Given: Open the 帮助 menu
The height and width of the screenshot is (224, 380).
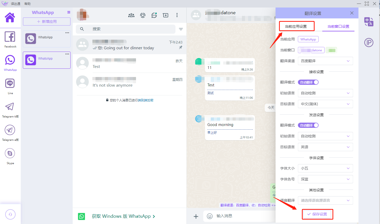Looking at the screenshot, I should [x=28, y=4].
